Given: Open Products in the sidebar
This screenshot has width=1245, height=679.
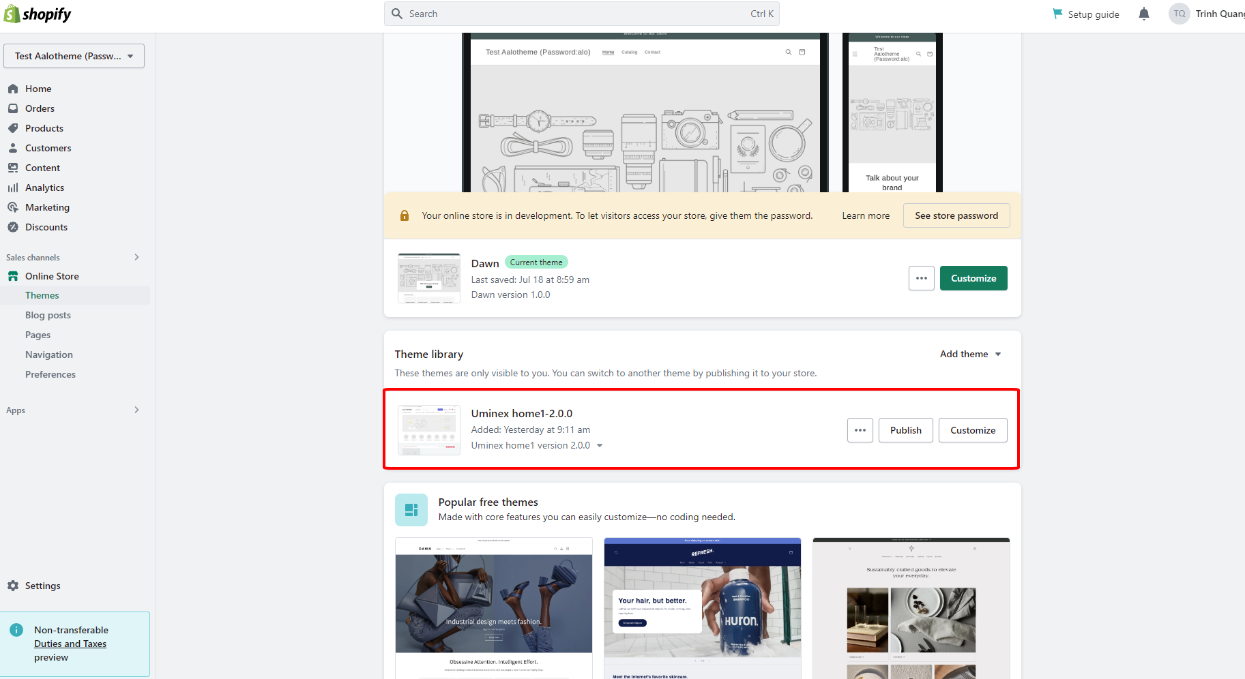Looking at the screenshot, I should point(44,128).
